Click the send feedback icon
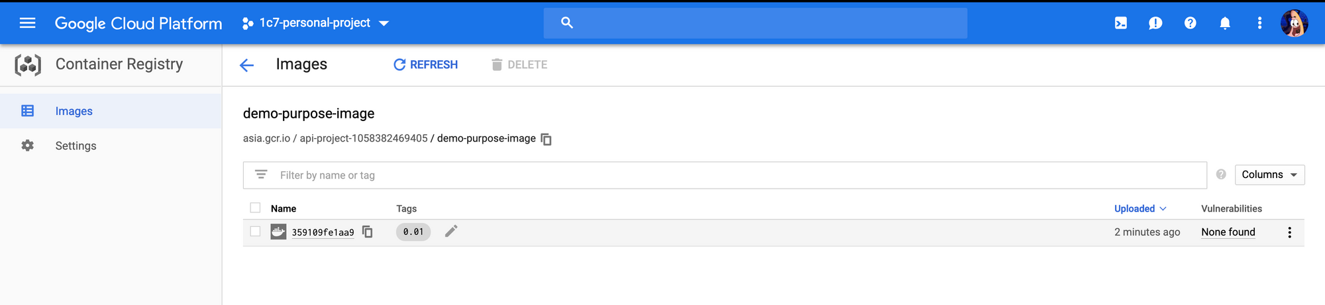This screenshot has height=305, width=1325. [1155, 23]
